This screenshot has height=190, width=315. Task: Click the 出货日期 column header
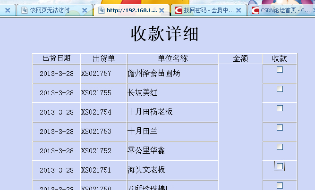57,58
